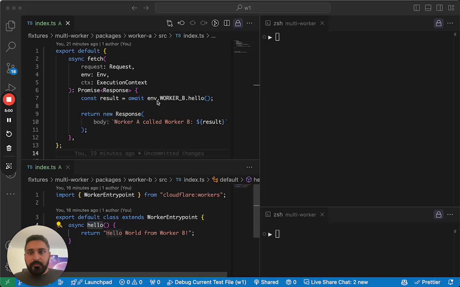Open Search view in activity bar
This screenshot has width=460, height=287.
point(11,47)
